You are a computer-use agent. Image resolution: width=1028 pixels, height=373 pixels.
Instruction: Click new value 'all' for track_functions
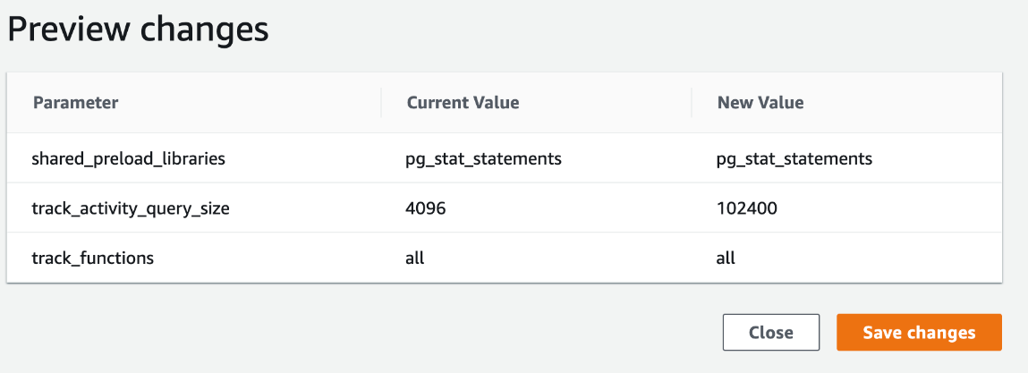click(726, 258)
